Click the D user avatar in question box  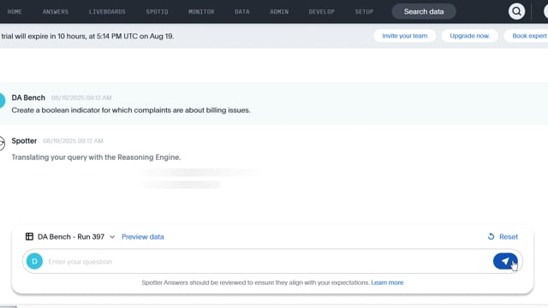pos(34,261)
